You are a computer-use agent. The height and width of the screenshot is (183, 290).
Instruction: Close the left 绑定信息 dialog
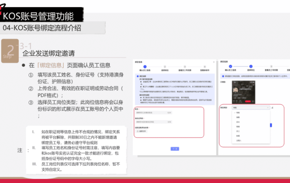(214, 62)
